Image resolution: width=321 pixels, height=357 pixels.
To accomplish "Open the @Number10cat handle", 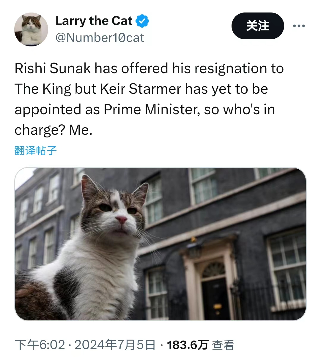I will pyautogui.click(x=100, y=38).
